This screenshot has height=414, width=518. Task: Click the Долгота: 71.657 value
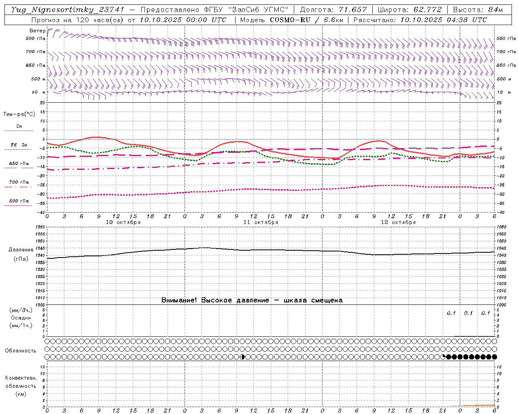click(x=333, y=10)
